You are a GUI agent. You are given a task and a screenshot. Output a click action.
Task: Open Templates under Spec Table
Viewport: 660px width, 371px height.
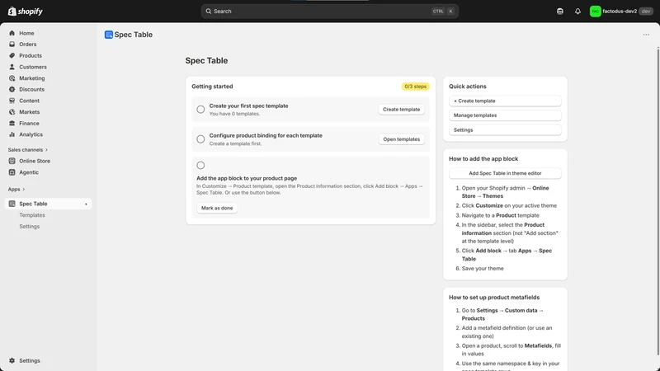[32, 215]
